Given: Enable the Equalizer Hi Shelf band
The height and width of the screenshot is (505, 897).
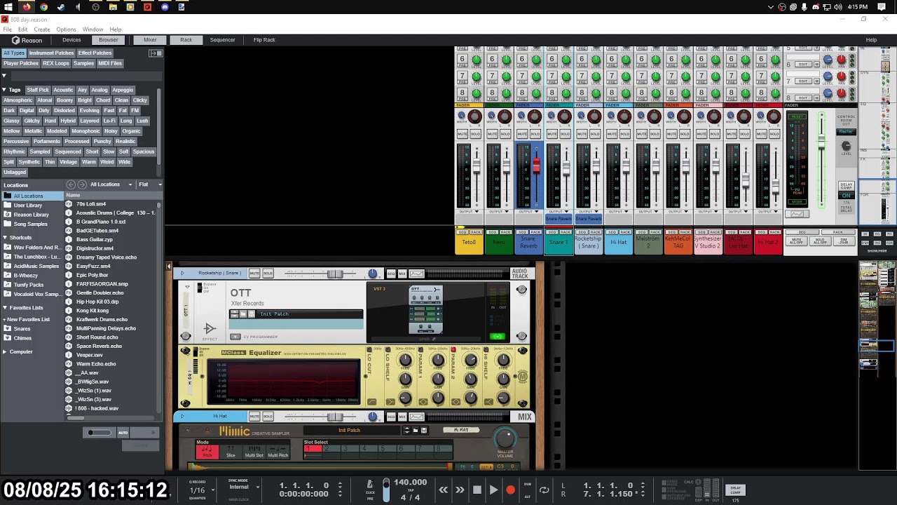Looking at the screenshot, I should (x=486, y=349).
